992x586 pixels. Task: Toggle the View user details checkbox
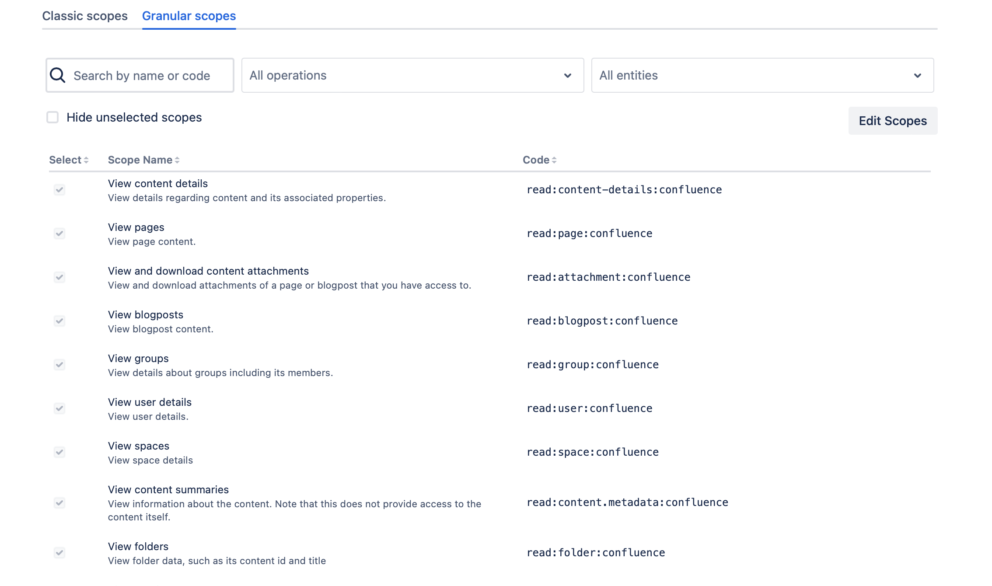point(59,408)
